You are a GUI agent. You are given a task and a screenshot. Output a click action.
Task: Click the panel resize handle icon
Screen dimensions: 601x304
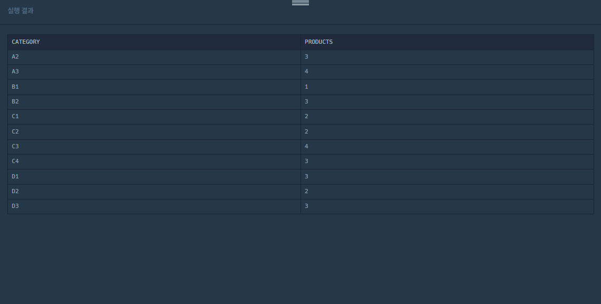[x=300, y=3]
